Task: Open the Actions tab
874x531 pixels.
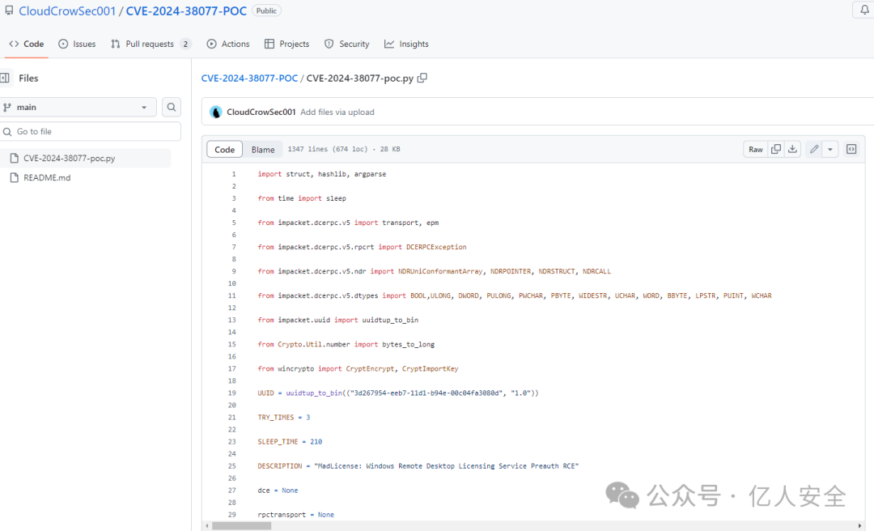Action: tap(228, 44)
